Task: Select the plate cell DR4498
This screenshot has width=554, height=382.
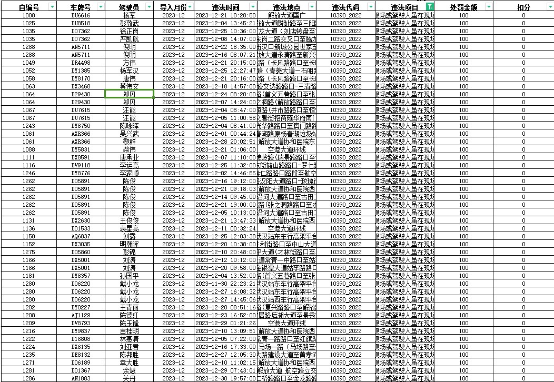Action: coord(81,63)
